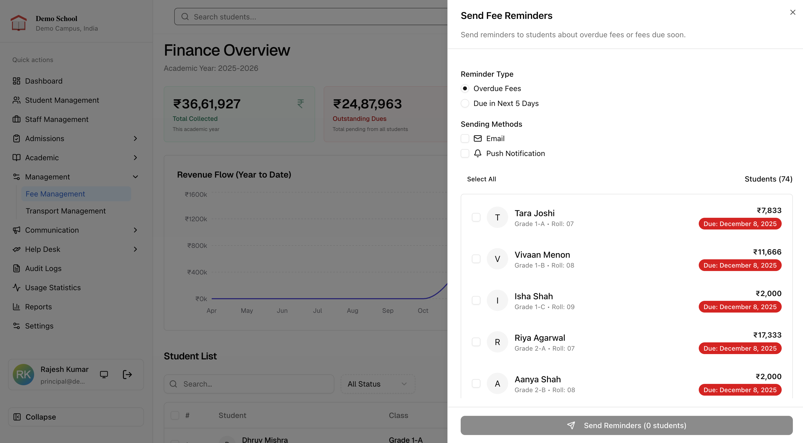The image size is (803, 443).
Task: Click the monitor display icon in profile card
Action: click(x=104, y=375)
